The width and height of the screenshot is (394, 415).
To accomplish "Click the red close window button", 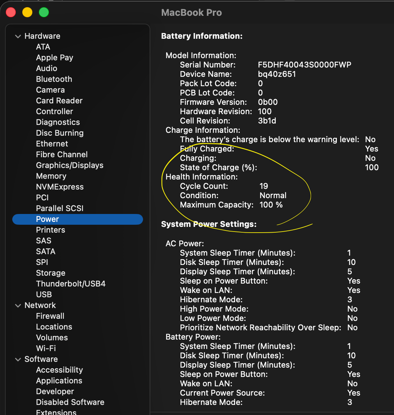I will pos(11,12).
